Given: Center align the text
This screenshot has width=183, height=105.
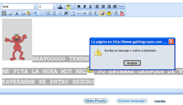Looking at the screenshot, I should (x=103, y=6).
